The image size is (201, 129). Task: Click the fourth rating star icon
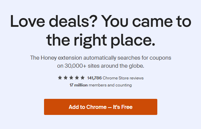tap(77, 78)
